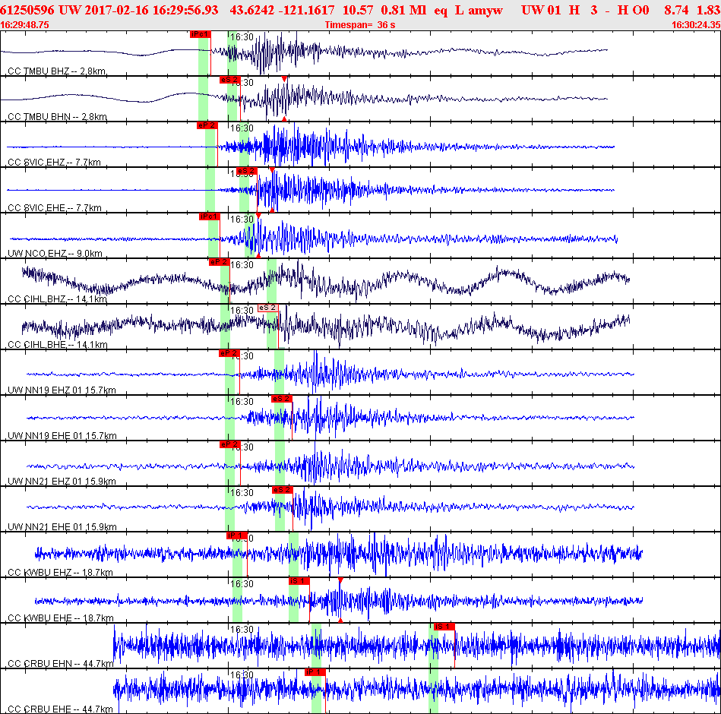Select the iS 1 pick on CRBU EHN
This screenshot has height=714, width=721.
click(444, 627)
